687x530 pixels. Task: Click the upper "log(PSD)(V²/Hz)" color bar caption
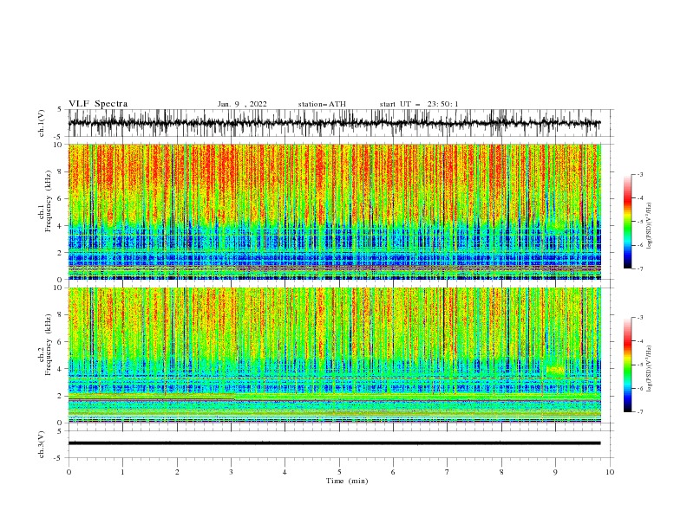point(649,226)
